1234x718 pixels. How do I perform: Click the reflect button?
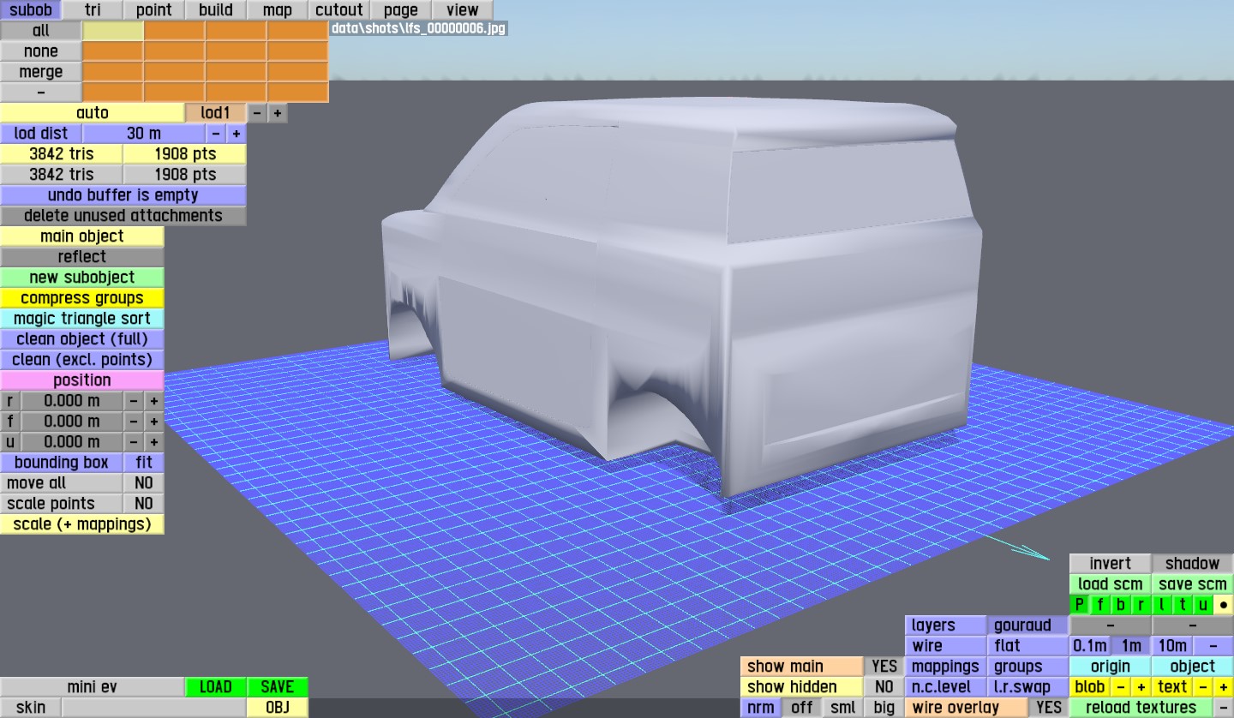click(x=82, y=257)
